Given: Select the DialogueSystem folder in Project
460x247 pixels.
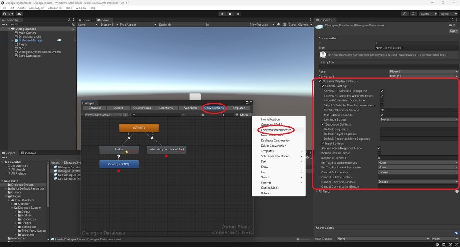Looking at the screenshot, I should coord(22,185).
